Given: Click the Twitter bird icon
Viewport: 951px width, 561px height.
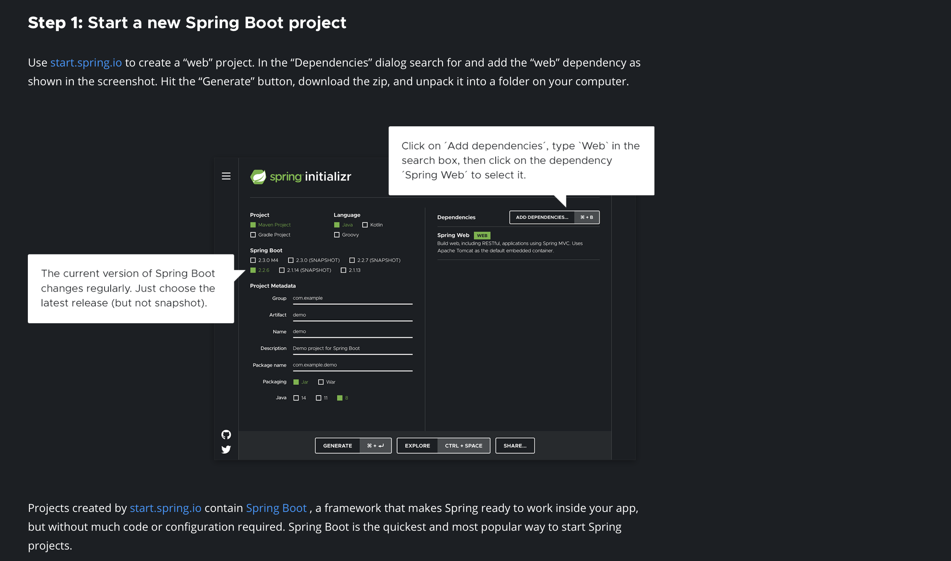Looking at the screenshot, I should point(226,450).
